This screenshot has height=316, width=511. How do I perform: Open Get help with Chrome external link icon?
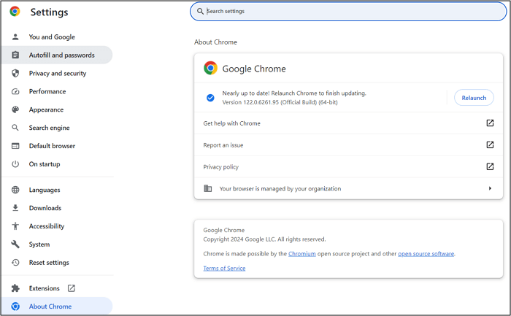click(x=490, y=123)
